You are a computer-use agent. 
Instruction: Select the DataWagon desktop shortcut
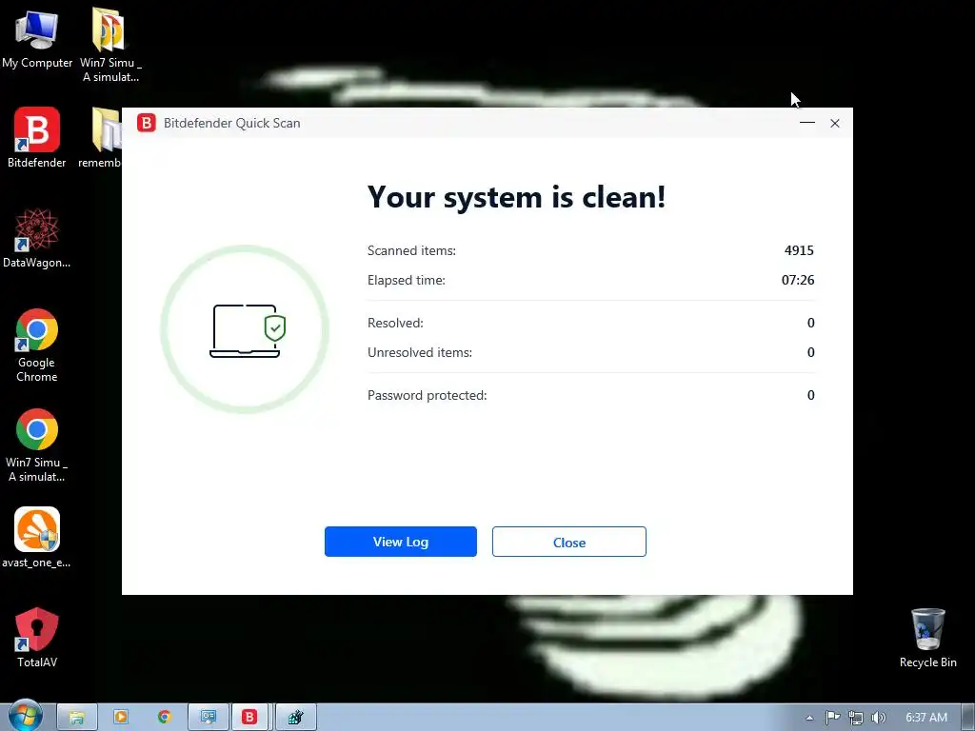37,239
